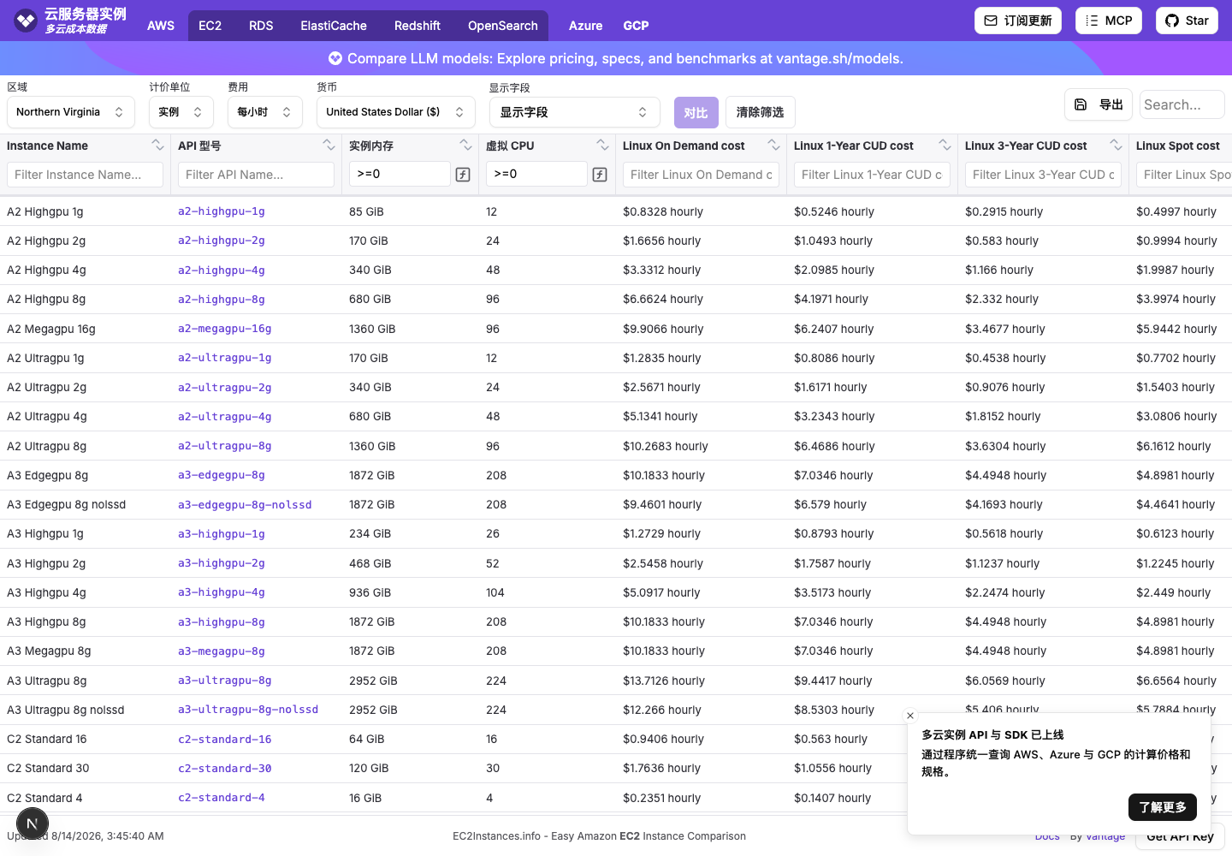Focus the 实例内存 >=0 filter input
The image size is (1232, 856).
click(400, 174)
